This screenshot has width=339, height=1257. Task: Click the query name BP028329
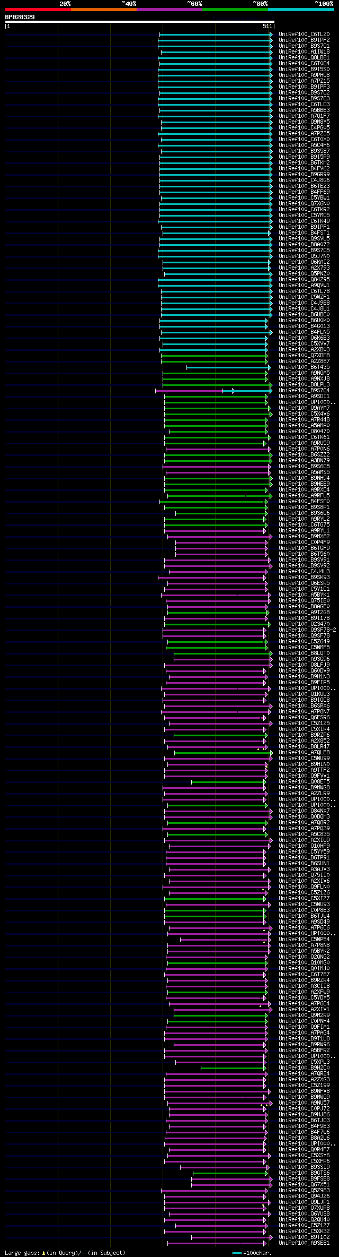(20, 17)
